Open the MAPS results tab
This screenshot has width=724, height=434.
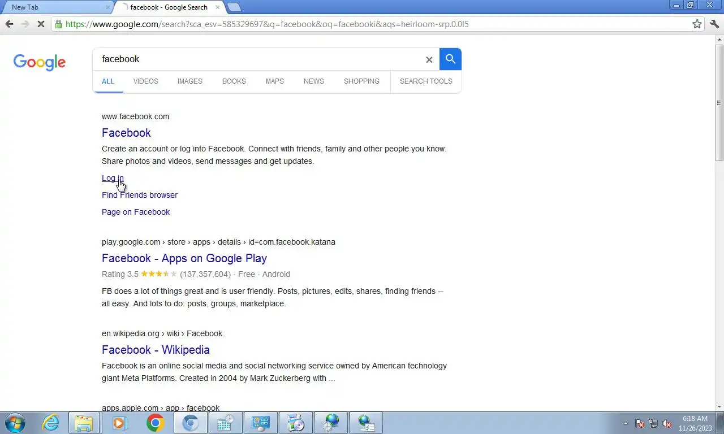(275, 81)
